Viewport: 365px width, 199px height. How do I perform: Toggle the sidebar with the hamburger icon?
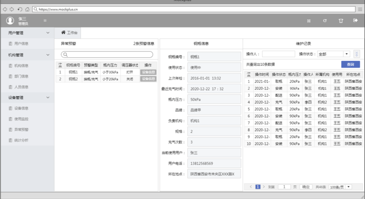[45, 20]
